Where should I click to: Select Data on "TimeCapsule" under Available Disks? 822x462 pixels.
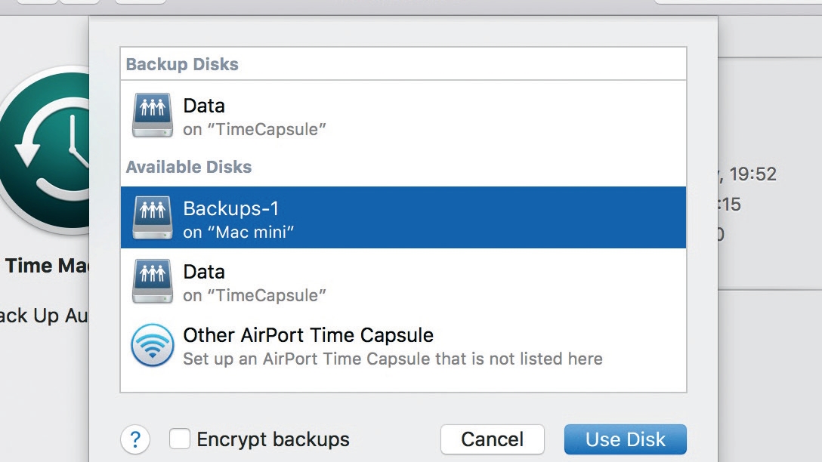click(x=403, y=282)
